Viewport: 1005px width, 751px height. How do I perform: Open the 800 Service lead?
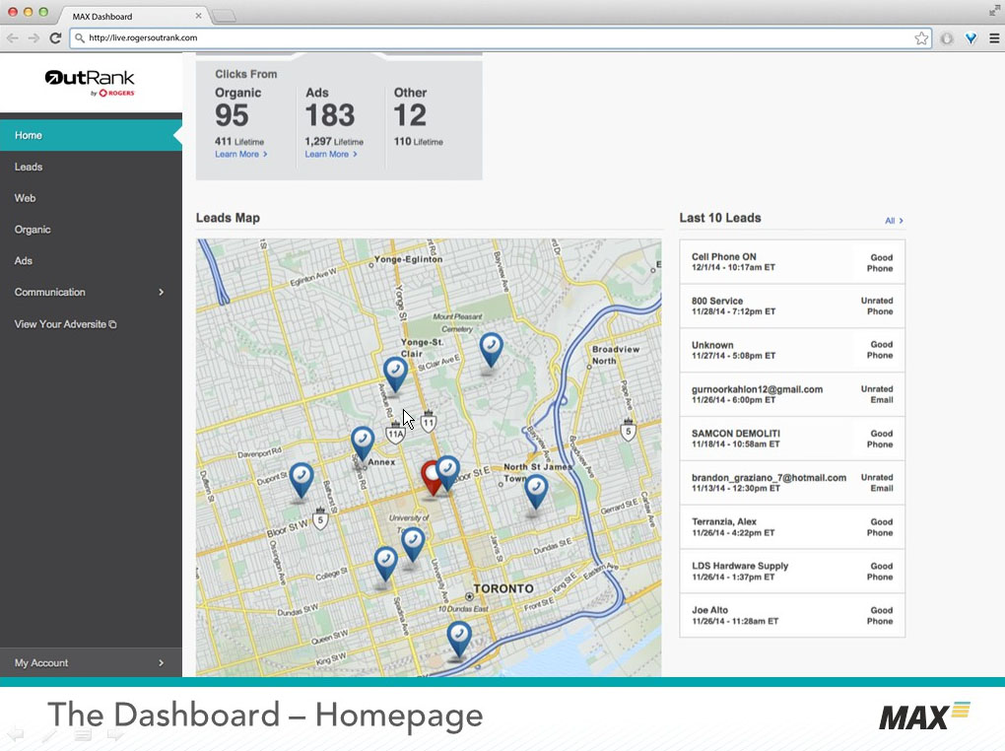792,306
